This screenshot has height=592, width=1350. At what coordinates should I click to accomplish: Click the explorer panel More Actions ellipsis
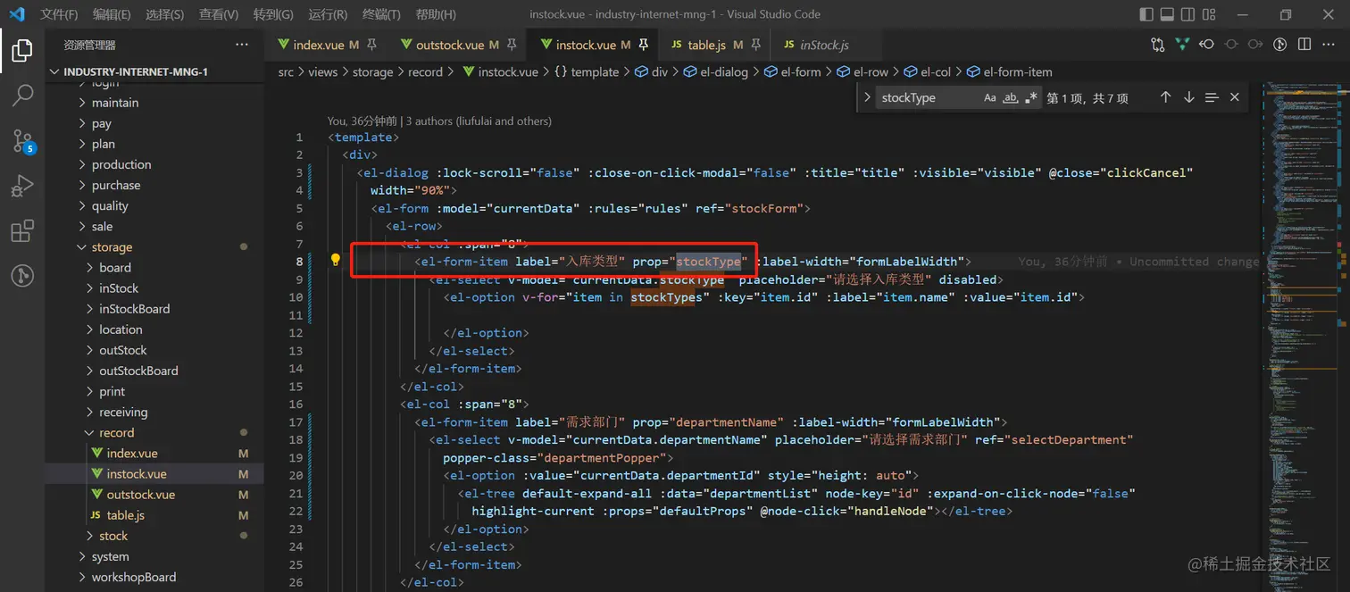(x=242, y=45)
